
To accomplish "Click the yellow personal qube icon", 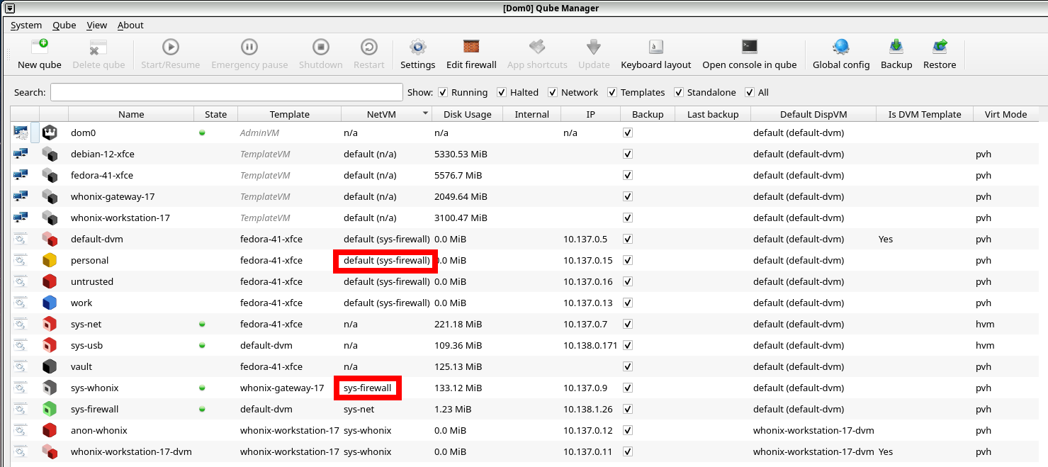I will (49, 260).
